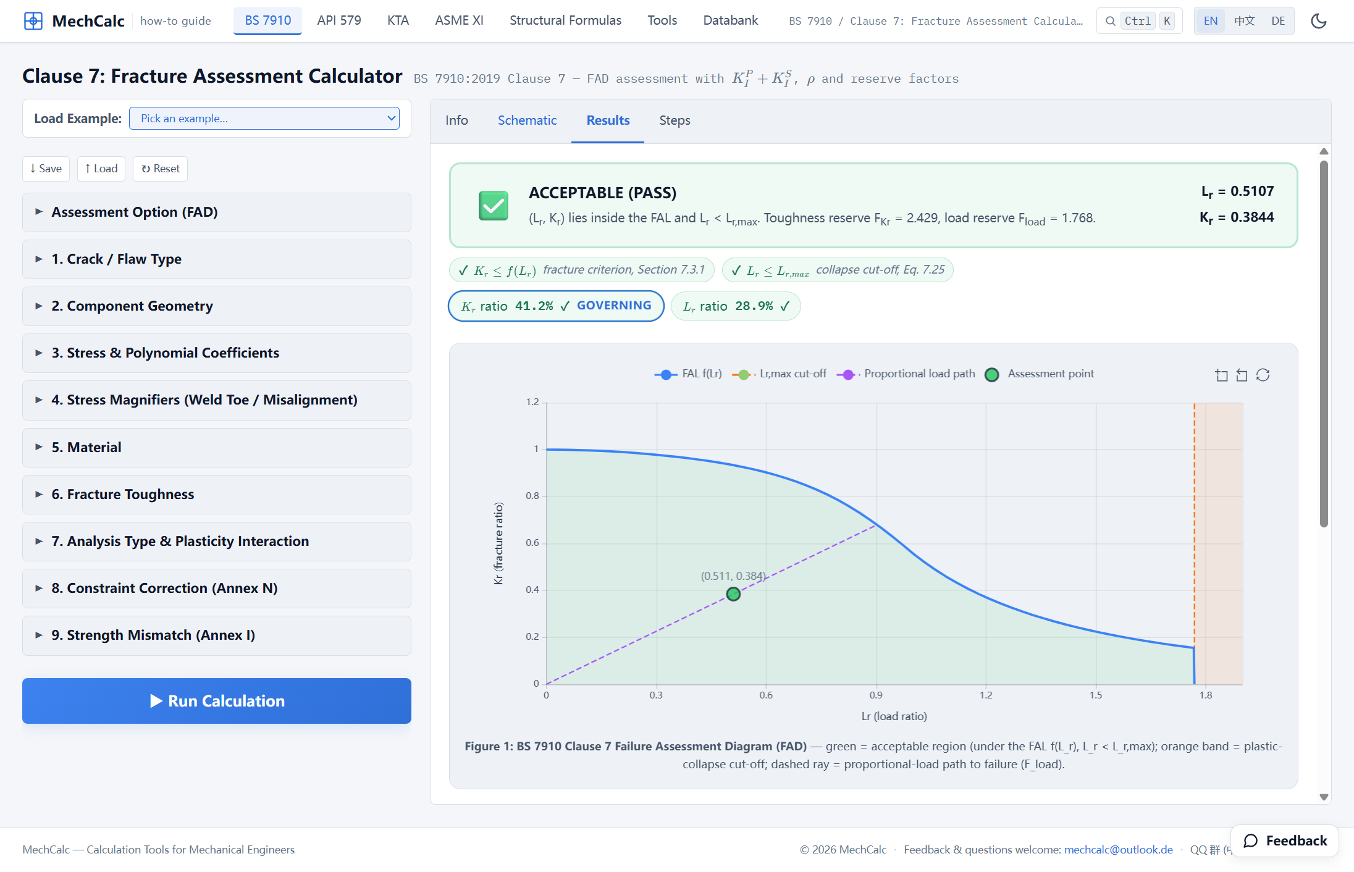Expand the Crack / Flaw Type section
Viewport: 1354px width, 872px height.
(217, 259)
